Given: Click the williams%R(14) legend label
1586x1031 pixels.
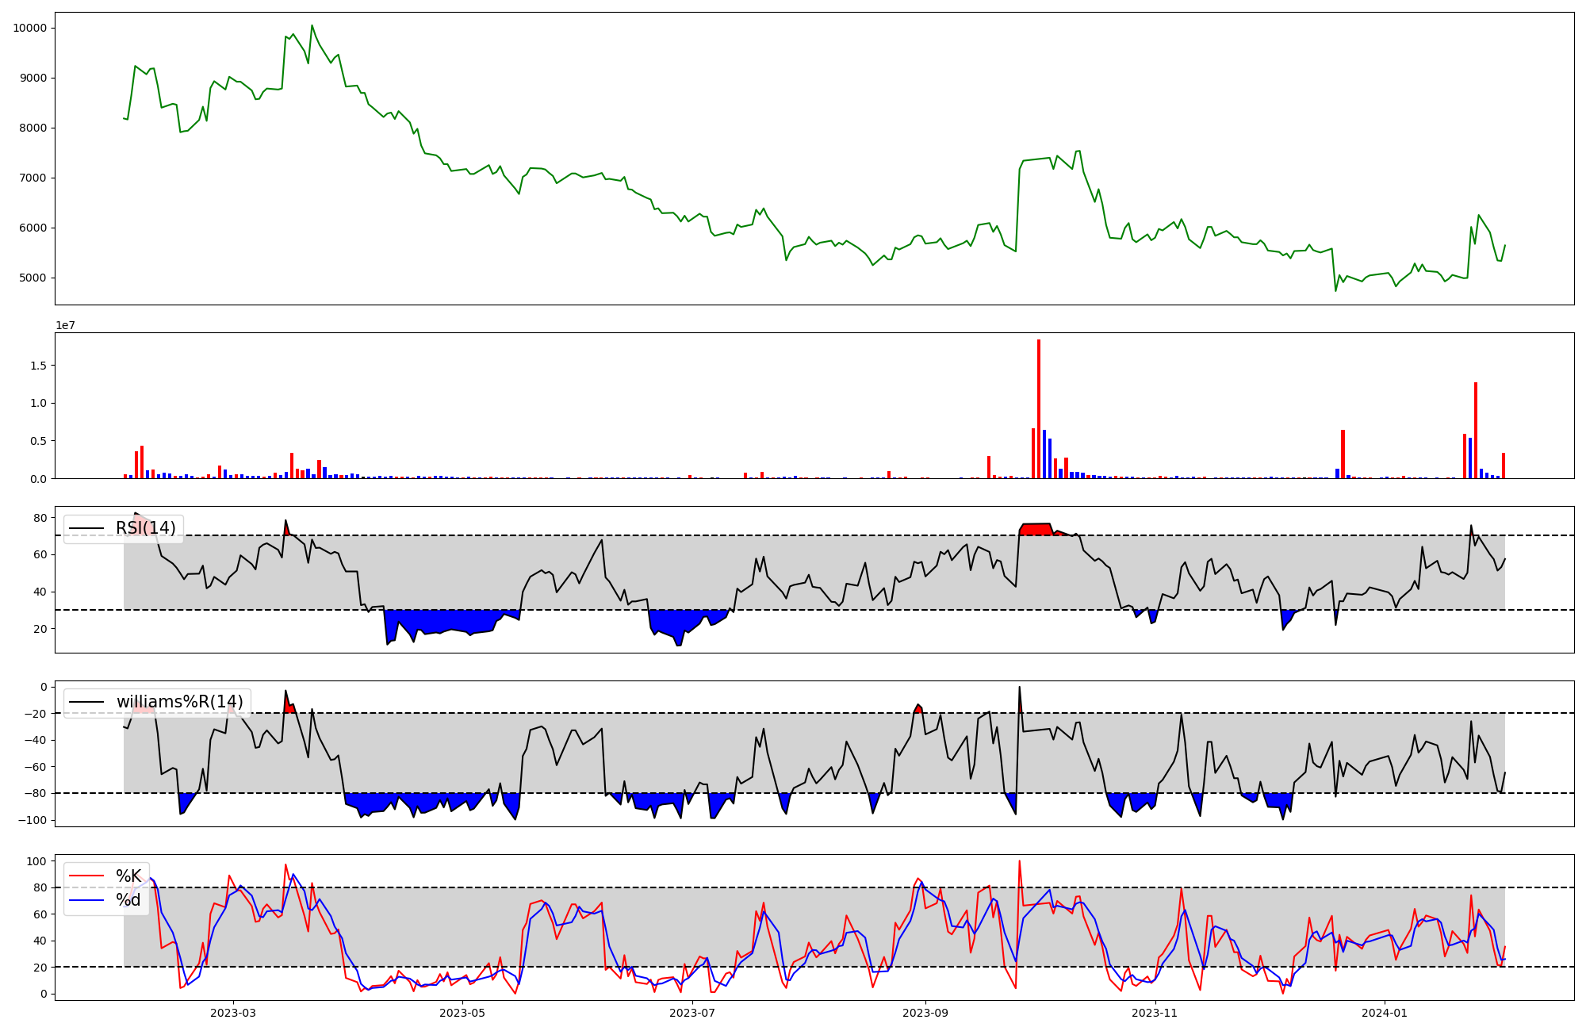Looking at the screenshot, I should click(179, 702).
